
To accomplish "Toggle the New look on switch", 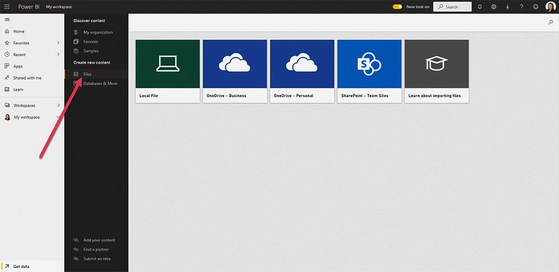I will [397, 7].
